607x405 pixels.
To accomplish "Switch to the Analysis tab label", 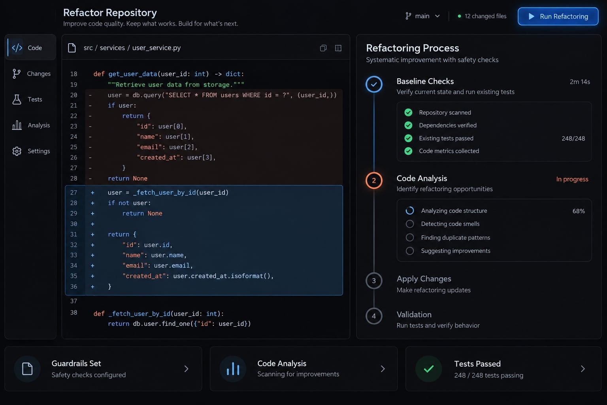I will 39,125.
